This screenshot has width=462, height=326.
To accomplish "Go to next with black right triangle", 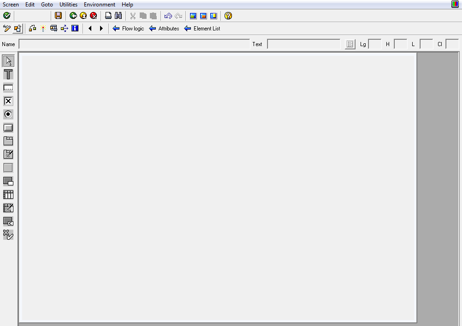I will click(101, 28).
